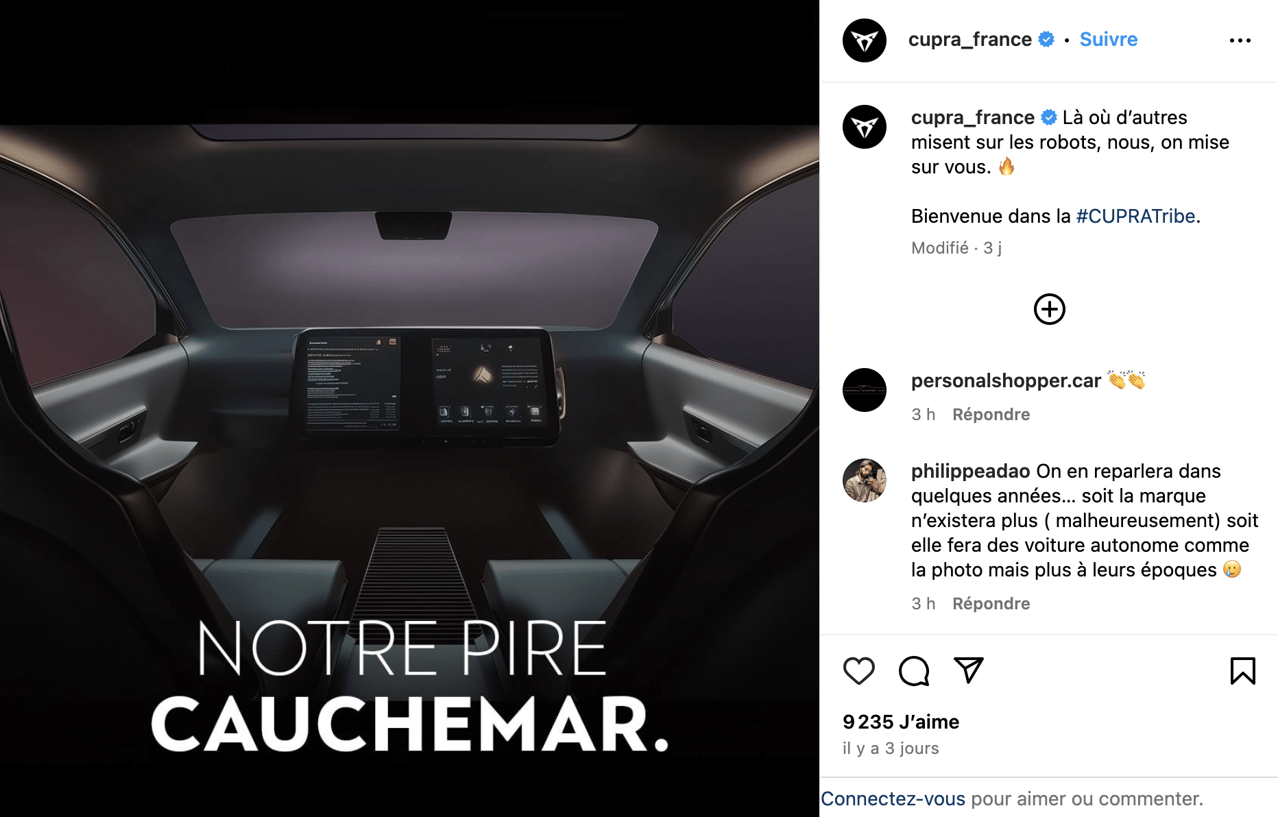The height and width of the screenshot is (817, 1278).
Task: Reply to philippeadao's comment
Action: point(991,604)
